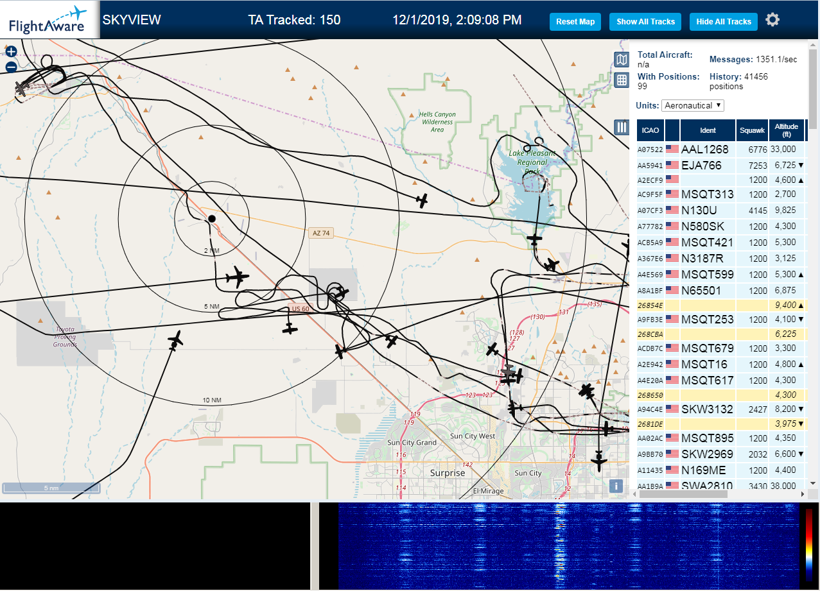Sort table by ICAO column header
This screenshot has height=591, width=820.
[x=650, y=130]
